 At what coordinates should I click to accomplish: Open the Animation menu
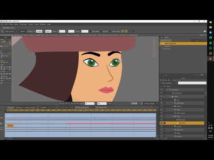23,24
